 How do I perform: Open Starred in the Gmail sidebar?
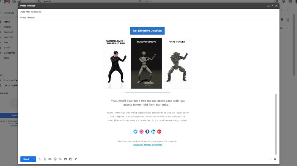pos(8,27)
